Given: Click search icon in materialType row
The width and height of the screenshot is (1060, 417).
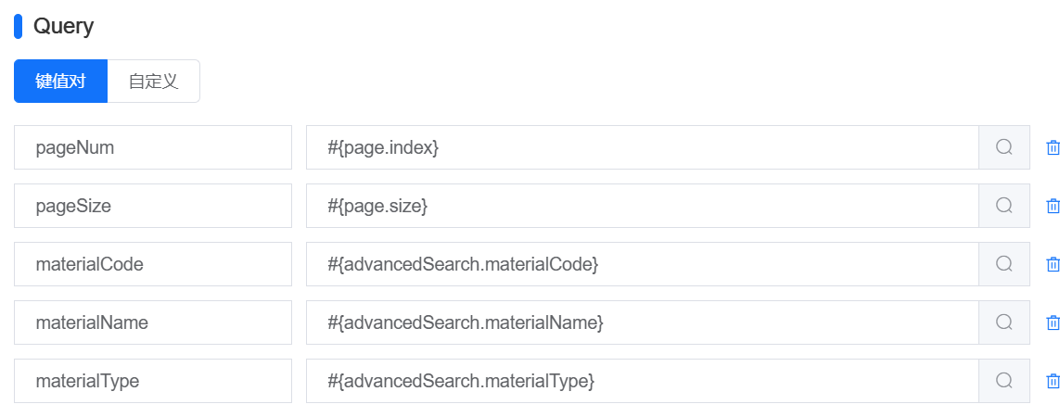Looking at the screenshot, I should 1003,381.
